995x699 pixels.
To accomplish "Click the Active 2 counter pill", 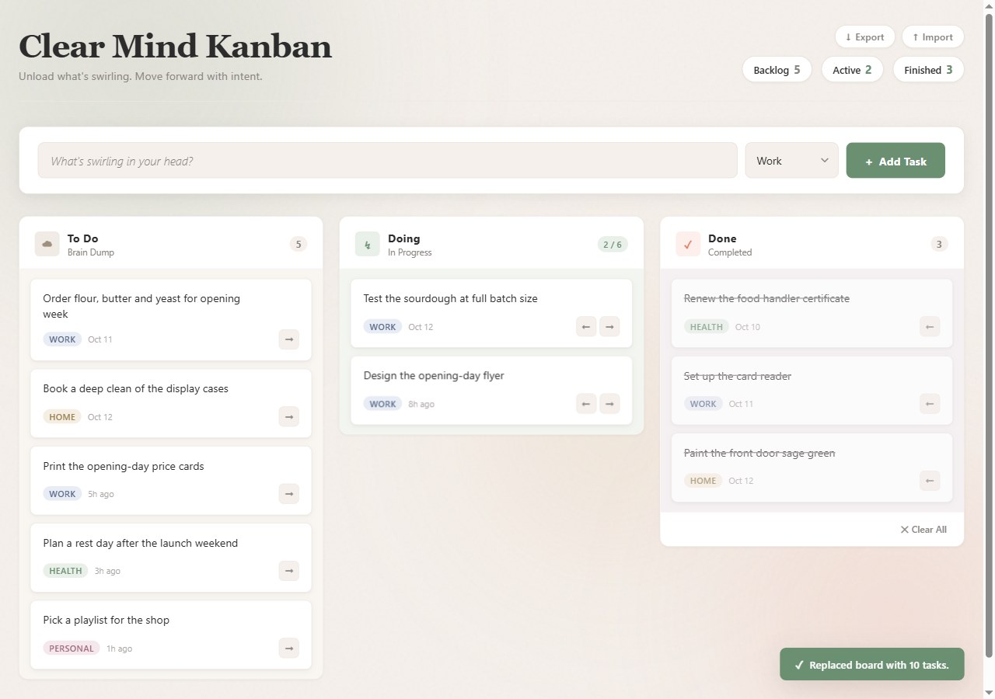I will (x=852, y=70).
